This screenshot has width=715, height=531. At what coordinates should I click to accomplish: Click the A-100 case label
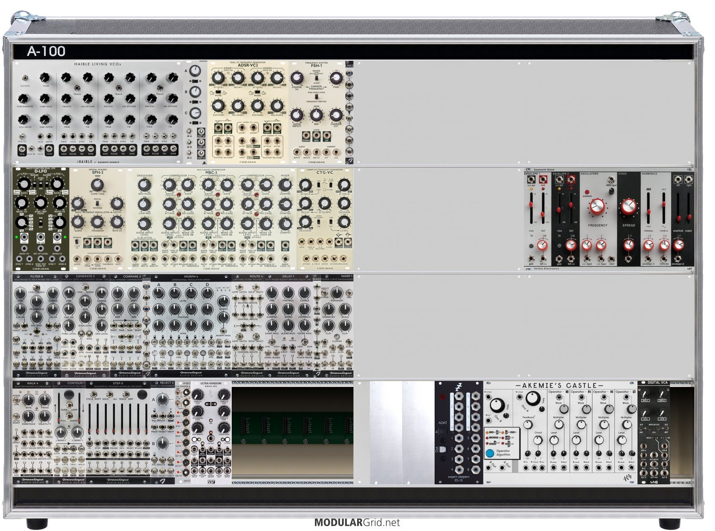pyautogui.click(x=46, y=51)
